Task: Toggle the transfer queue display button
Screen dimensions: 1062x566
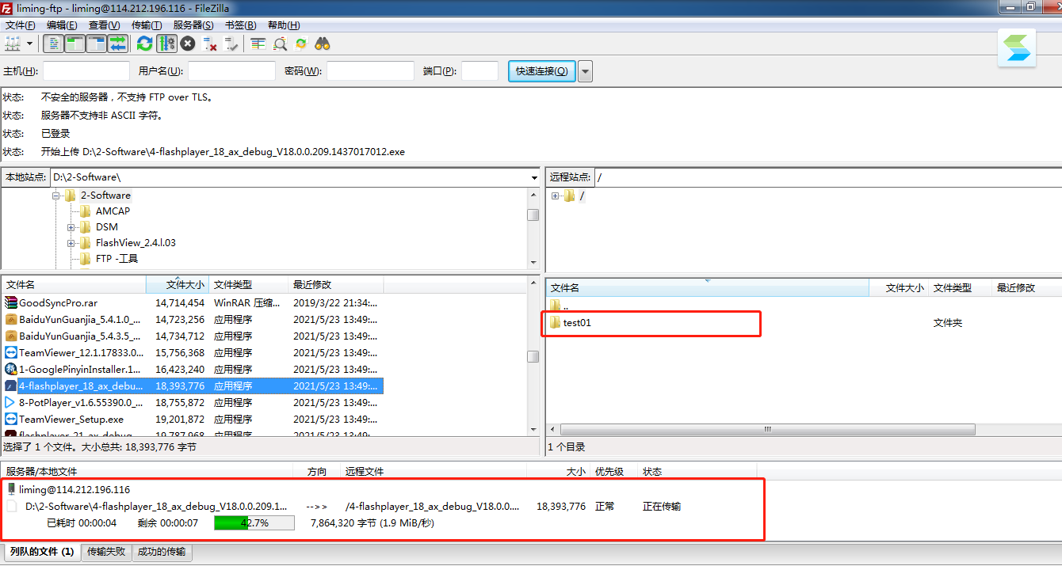Action: 117,44
